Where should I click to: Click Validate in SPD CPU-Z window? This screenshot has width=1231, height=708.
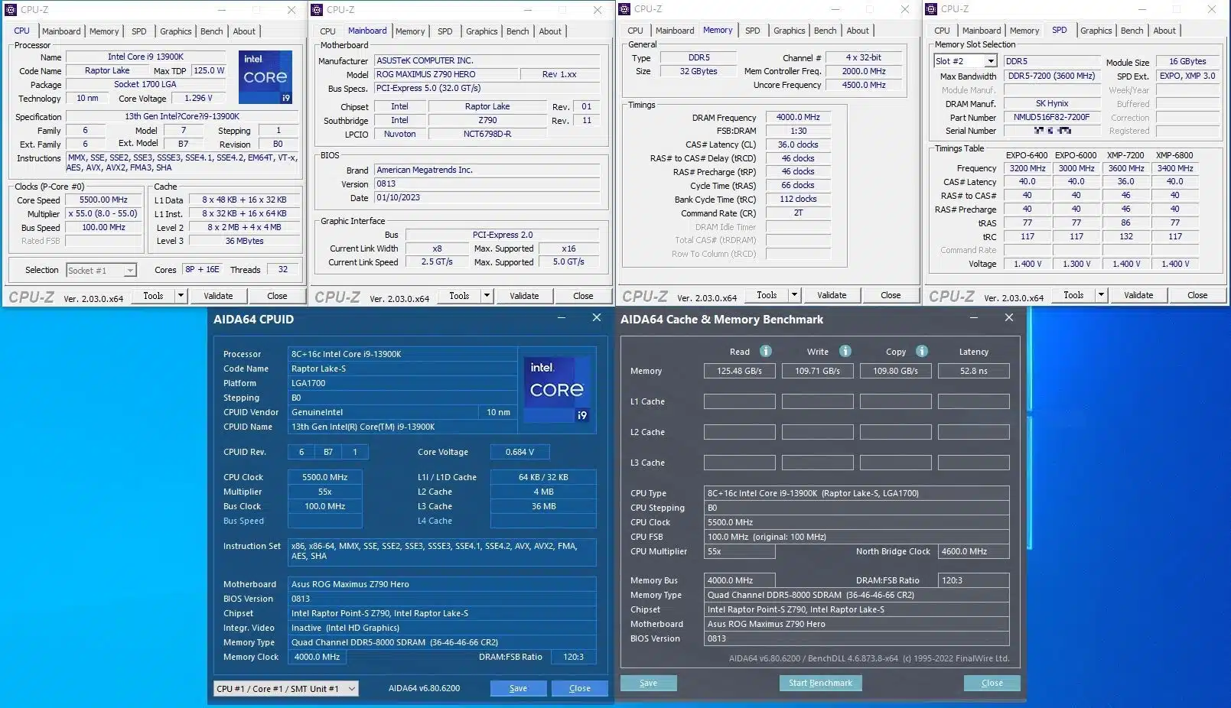(x=1138, y=295)
